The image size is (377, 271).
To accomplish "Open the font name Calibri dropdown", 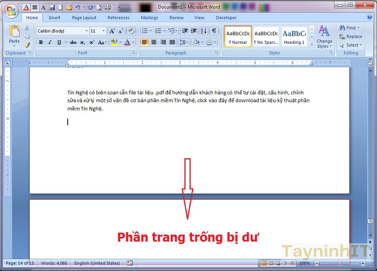I will click(x=87, y=31).
